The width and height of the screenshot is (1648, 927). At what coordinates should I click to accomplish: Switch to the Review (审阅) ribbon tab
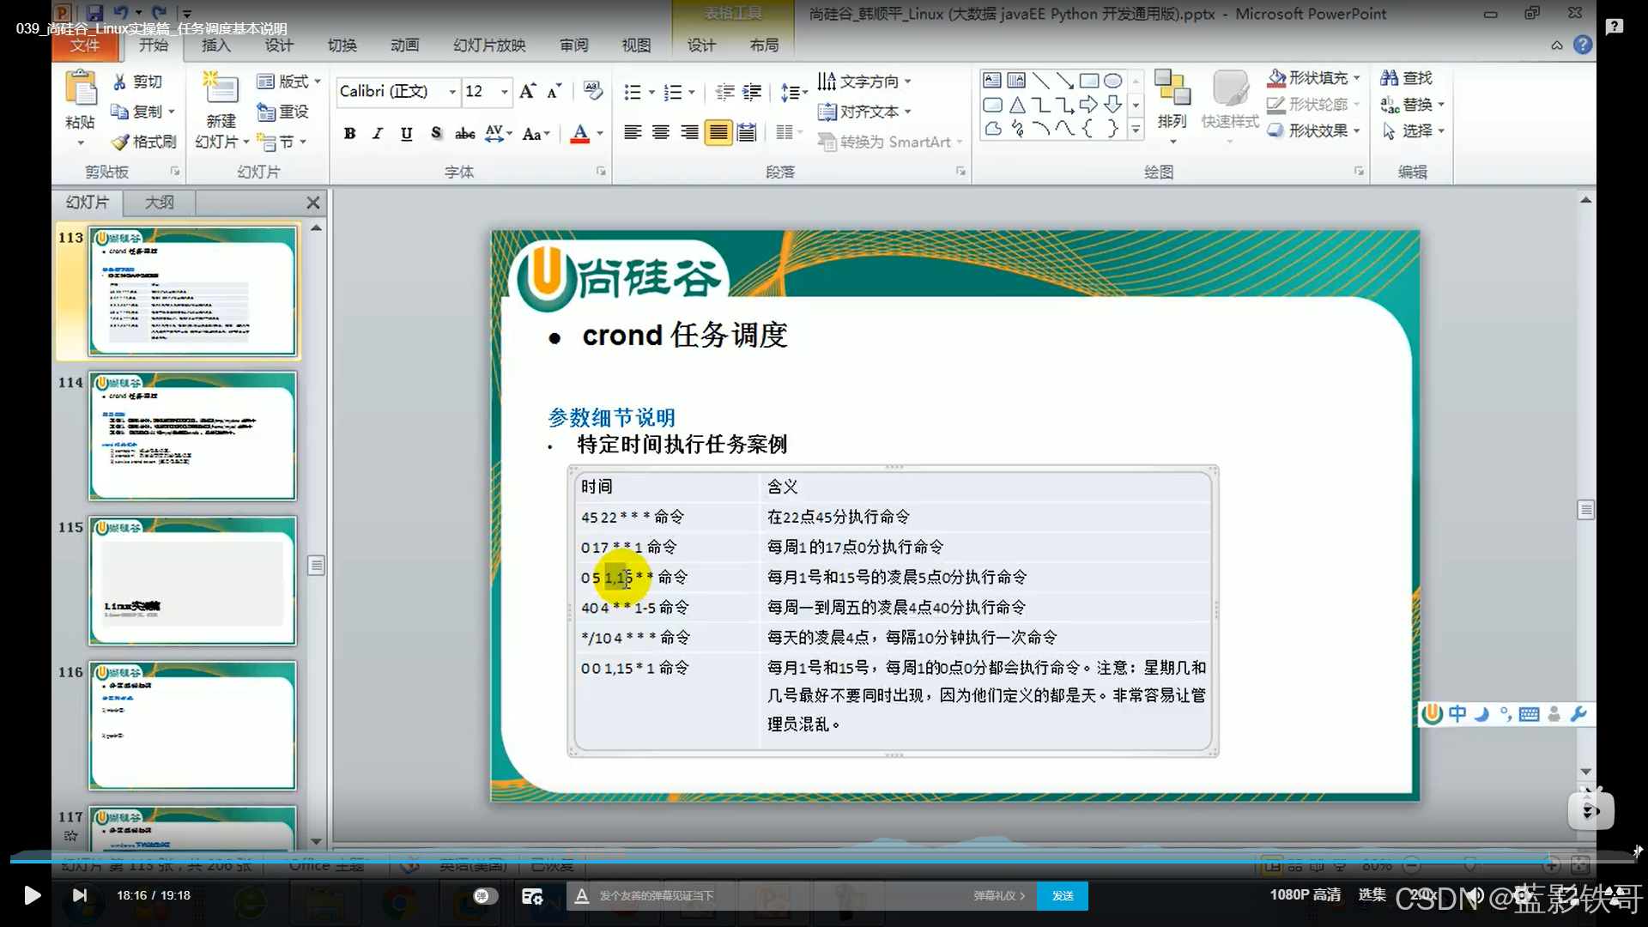[x=574, y=45]
